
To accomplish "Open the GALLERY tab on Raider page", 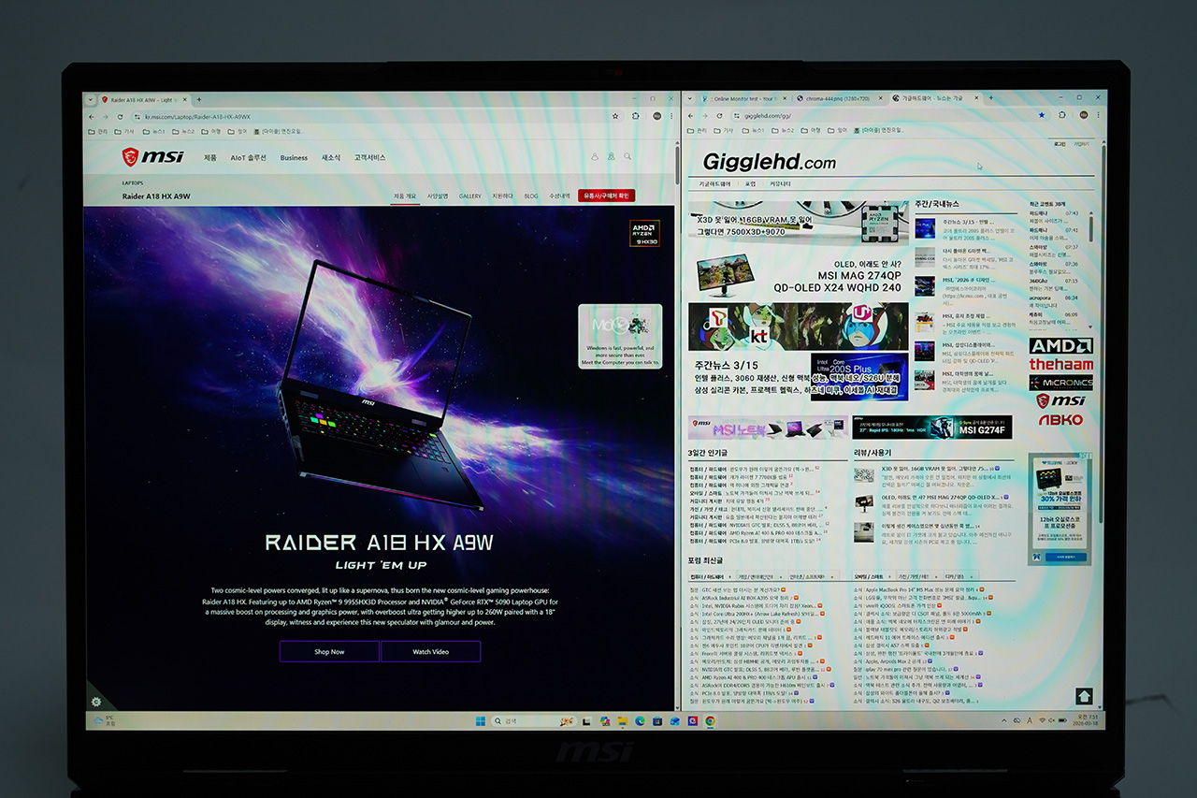I will click(469, 196).
